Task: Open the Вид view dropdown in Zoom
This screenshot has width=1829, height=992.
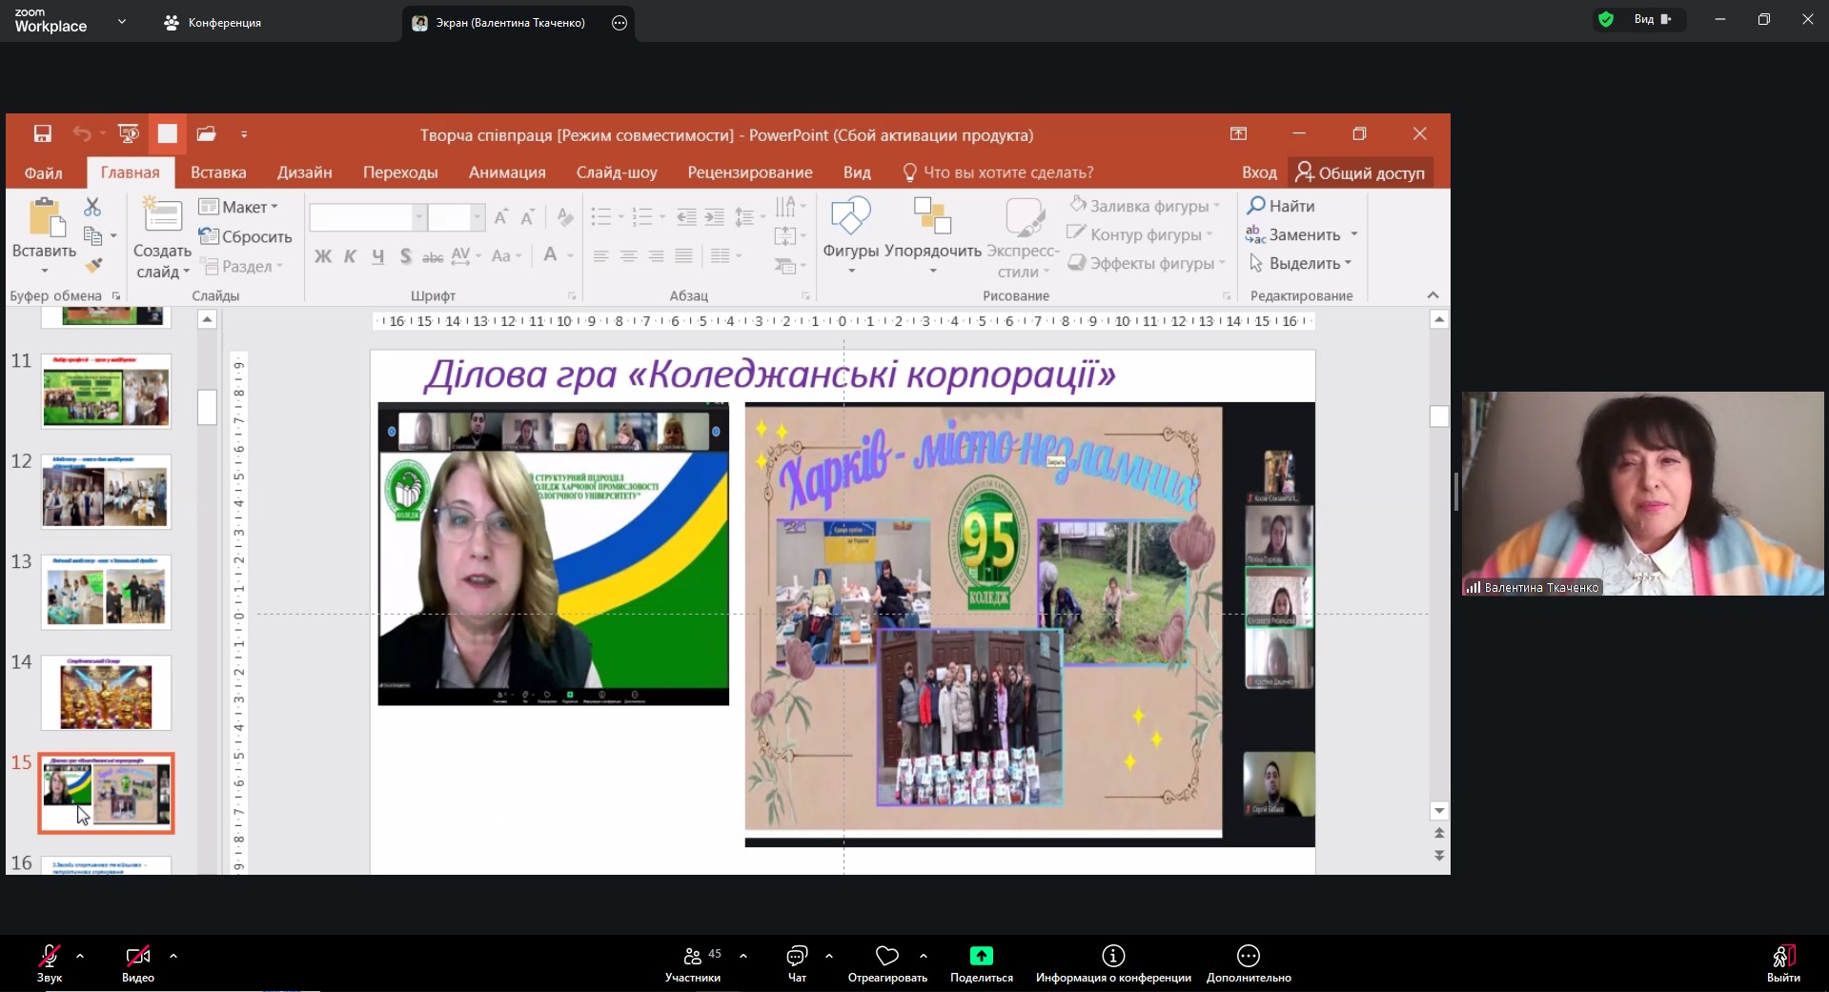Action: click(1652, 19)
